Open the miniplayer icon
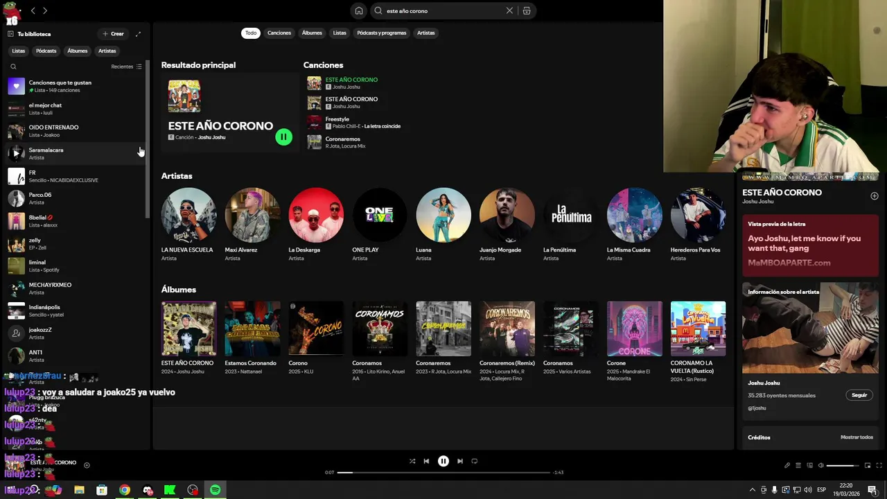Viewport: 887px width, 499px height. point(867,465)
